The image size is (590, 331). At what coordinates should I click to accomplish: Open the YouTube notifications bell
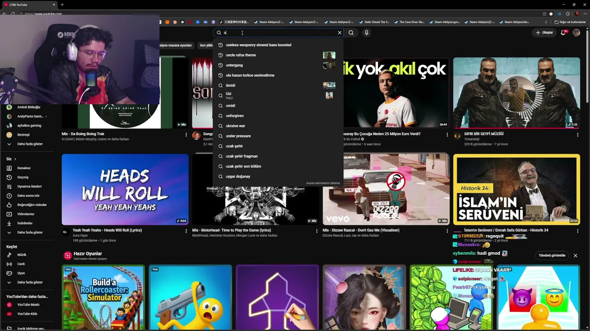pyautogui.click(x=564, y=33)
